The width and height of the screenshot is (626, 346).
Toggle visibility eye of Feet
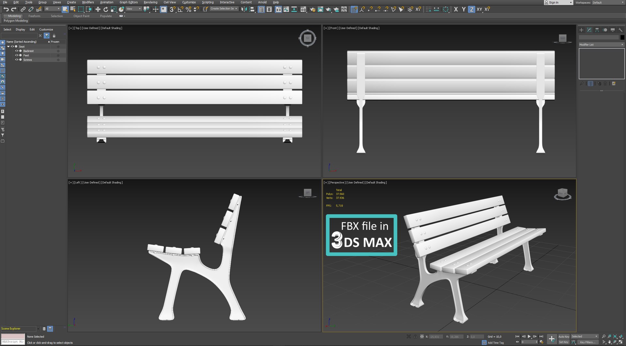click(17, 55)
